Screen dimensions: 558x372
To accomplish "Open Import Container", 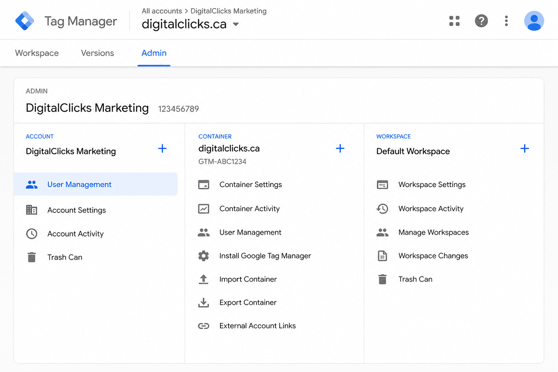I will pyautogui.click(x=248, y=279).
